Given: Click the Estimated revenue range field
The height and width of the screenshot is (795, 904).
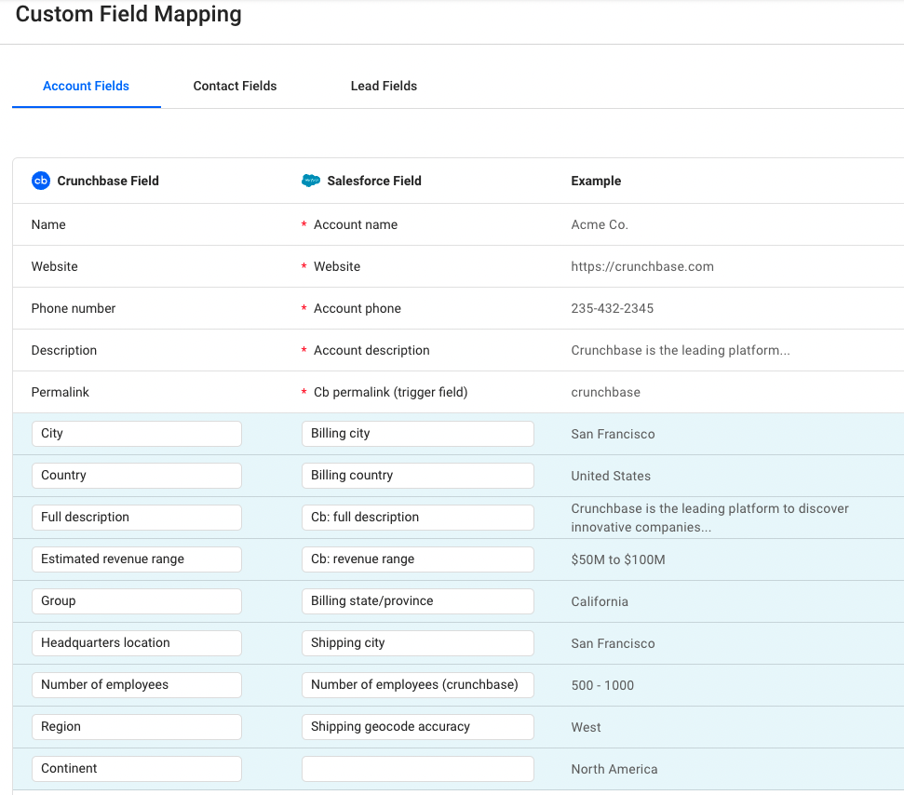Looking at the screenshot, I should 137,559.
